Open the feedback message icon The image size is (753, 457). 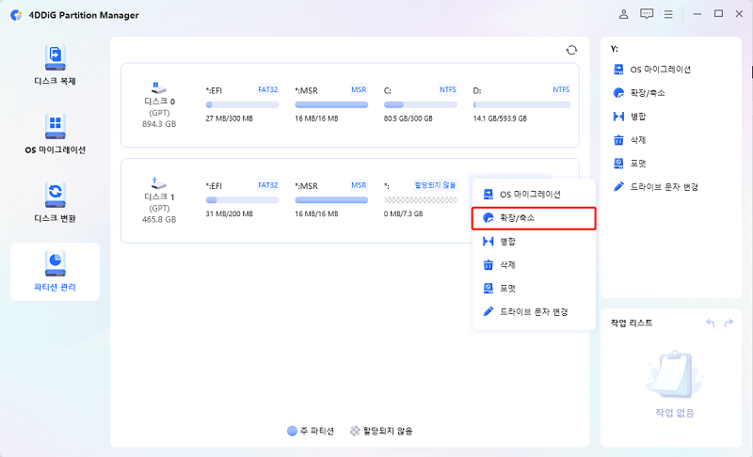pyautogui.click(x=647, y=14)
